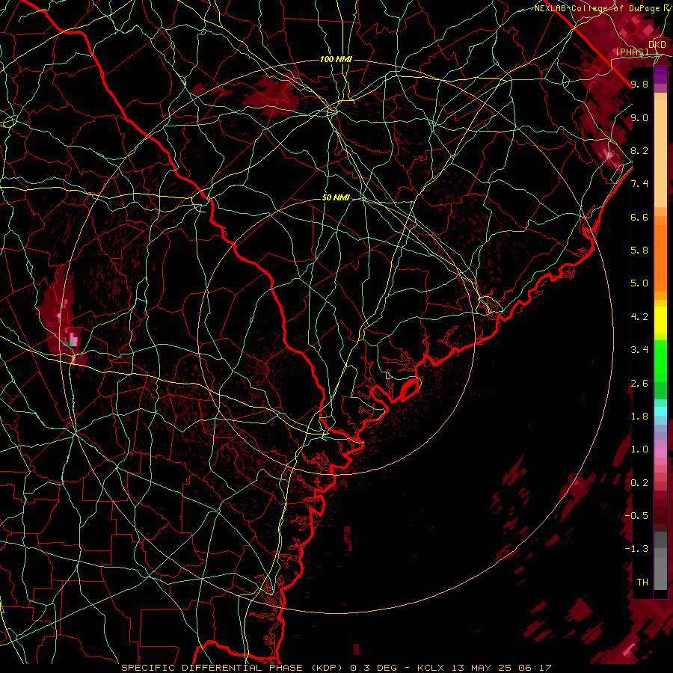
Task: Click the TH label at the color scale bottom
Action: (x=642, y=582)
